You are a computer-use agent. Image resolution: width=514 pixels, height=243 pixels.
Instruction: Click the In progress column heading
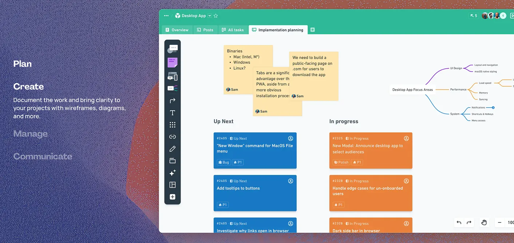[x=344, y=121]
